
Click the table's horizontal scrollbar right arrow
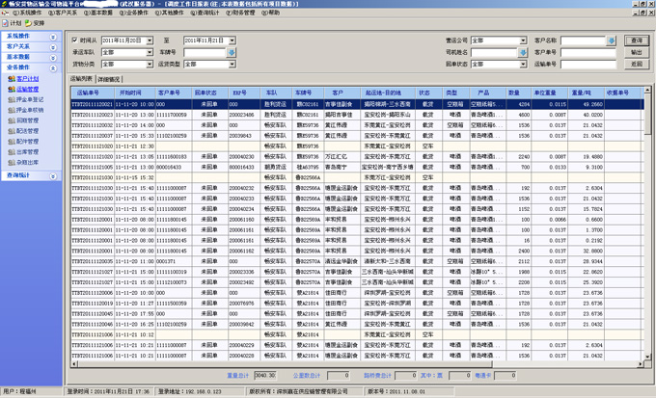(x=641, y=364)
